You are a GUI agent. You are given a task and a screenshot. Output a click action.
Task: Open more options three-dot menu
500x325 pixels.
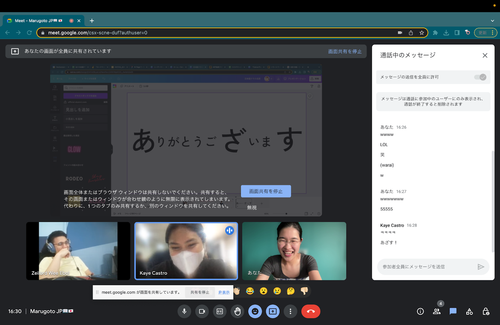pos(290,311)
